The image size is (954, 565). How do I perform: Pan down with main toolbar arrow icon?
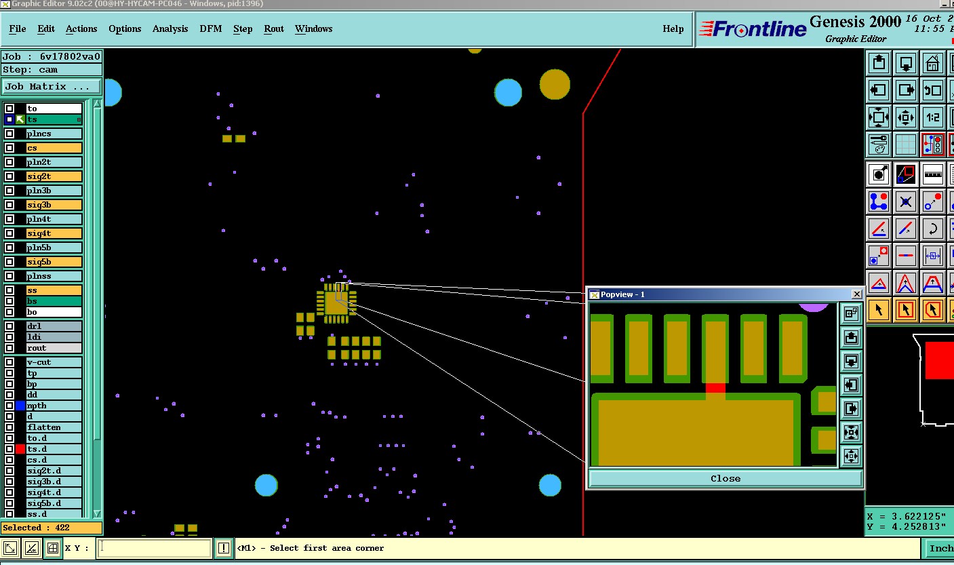[906, 63]
